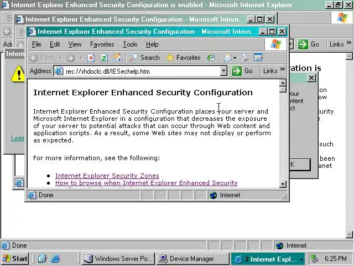
Task: Click the front window title bar IE icon
Action: click(x=32, y=32)
